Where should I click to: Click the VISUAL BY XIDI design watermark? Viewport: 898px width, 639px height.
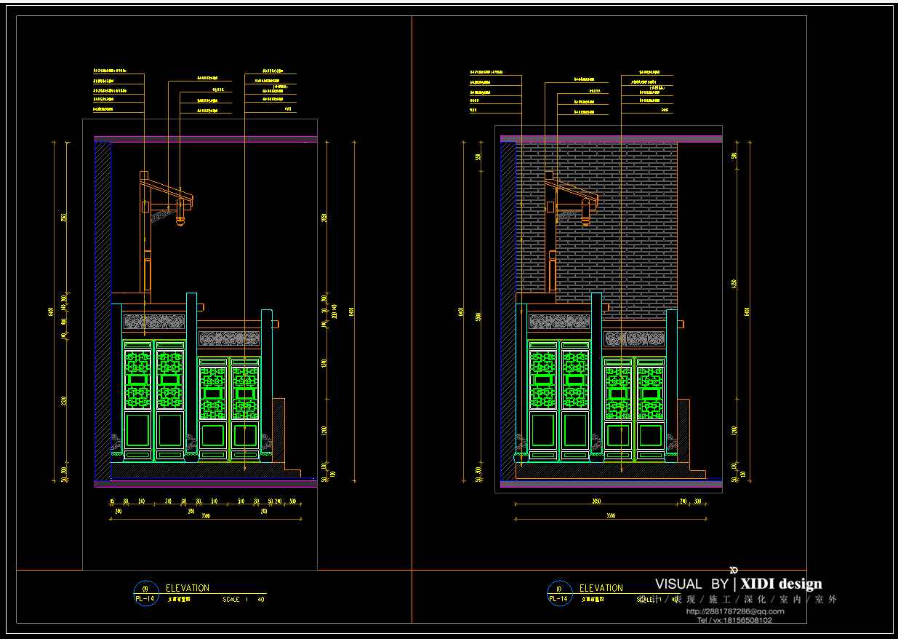[x=738, y=584]
